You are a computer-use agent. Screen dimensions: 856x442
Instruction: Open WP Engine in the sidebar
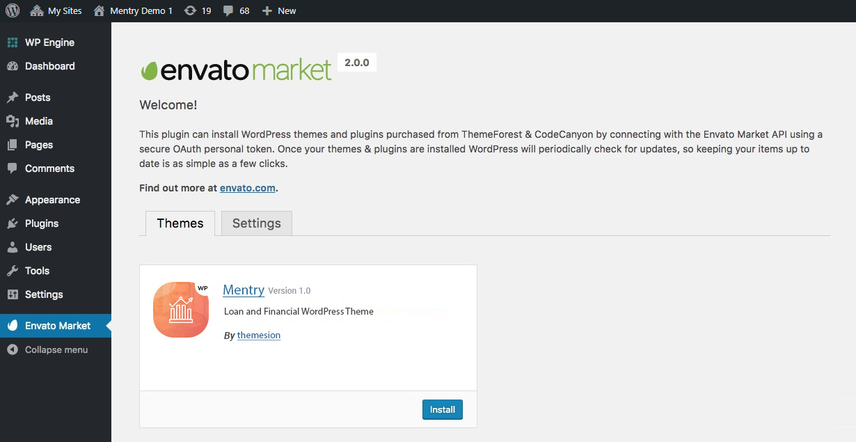tap(49, 42)
